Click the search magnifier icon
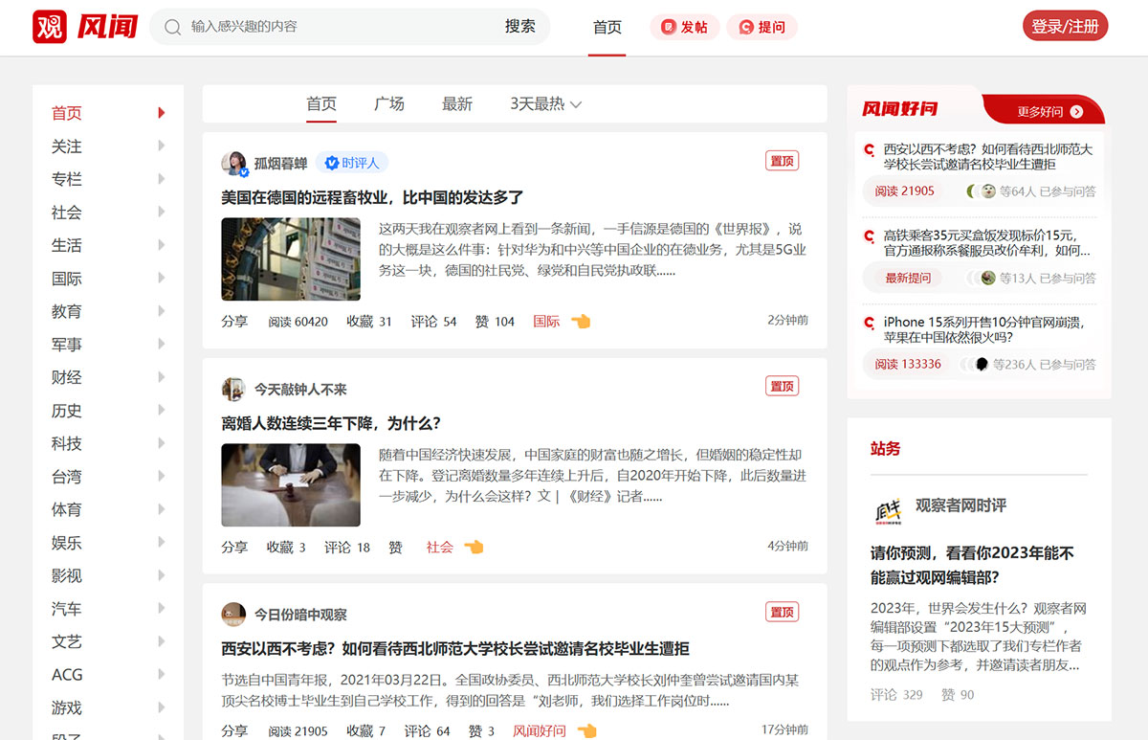This screenshot has height=740, width=1148. [172, 27]
